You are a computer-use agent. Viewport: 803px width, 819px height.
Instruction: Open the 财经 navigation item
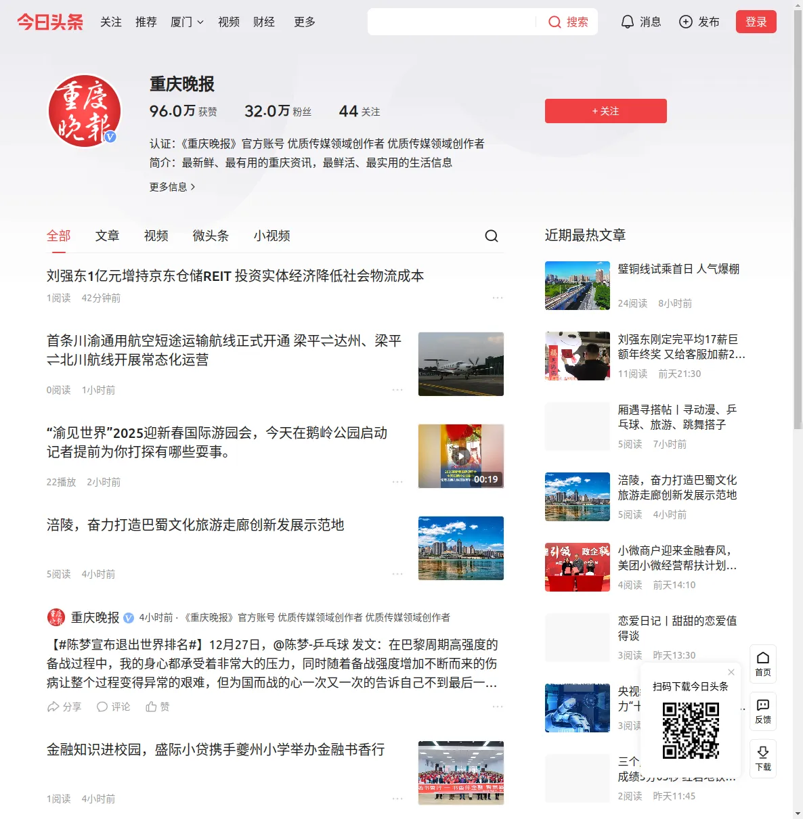[264, 22]
